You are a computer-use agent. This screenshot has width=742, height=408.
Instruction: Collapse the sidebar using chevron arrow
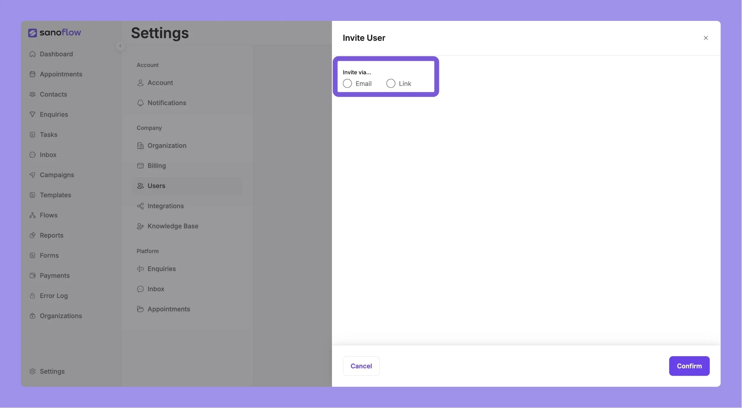pos(120,46)
